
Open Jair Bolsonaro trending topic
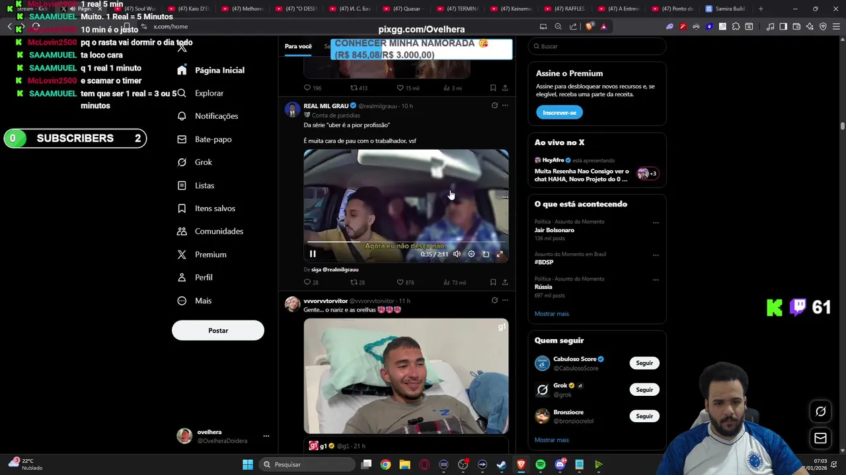click(555, 230)
